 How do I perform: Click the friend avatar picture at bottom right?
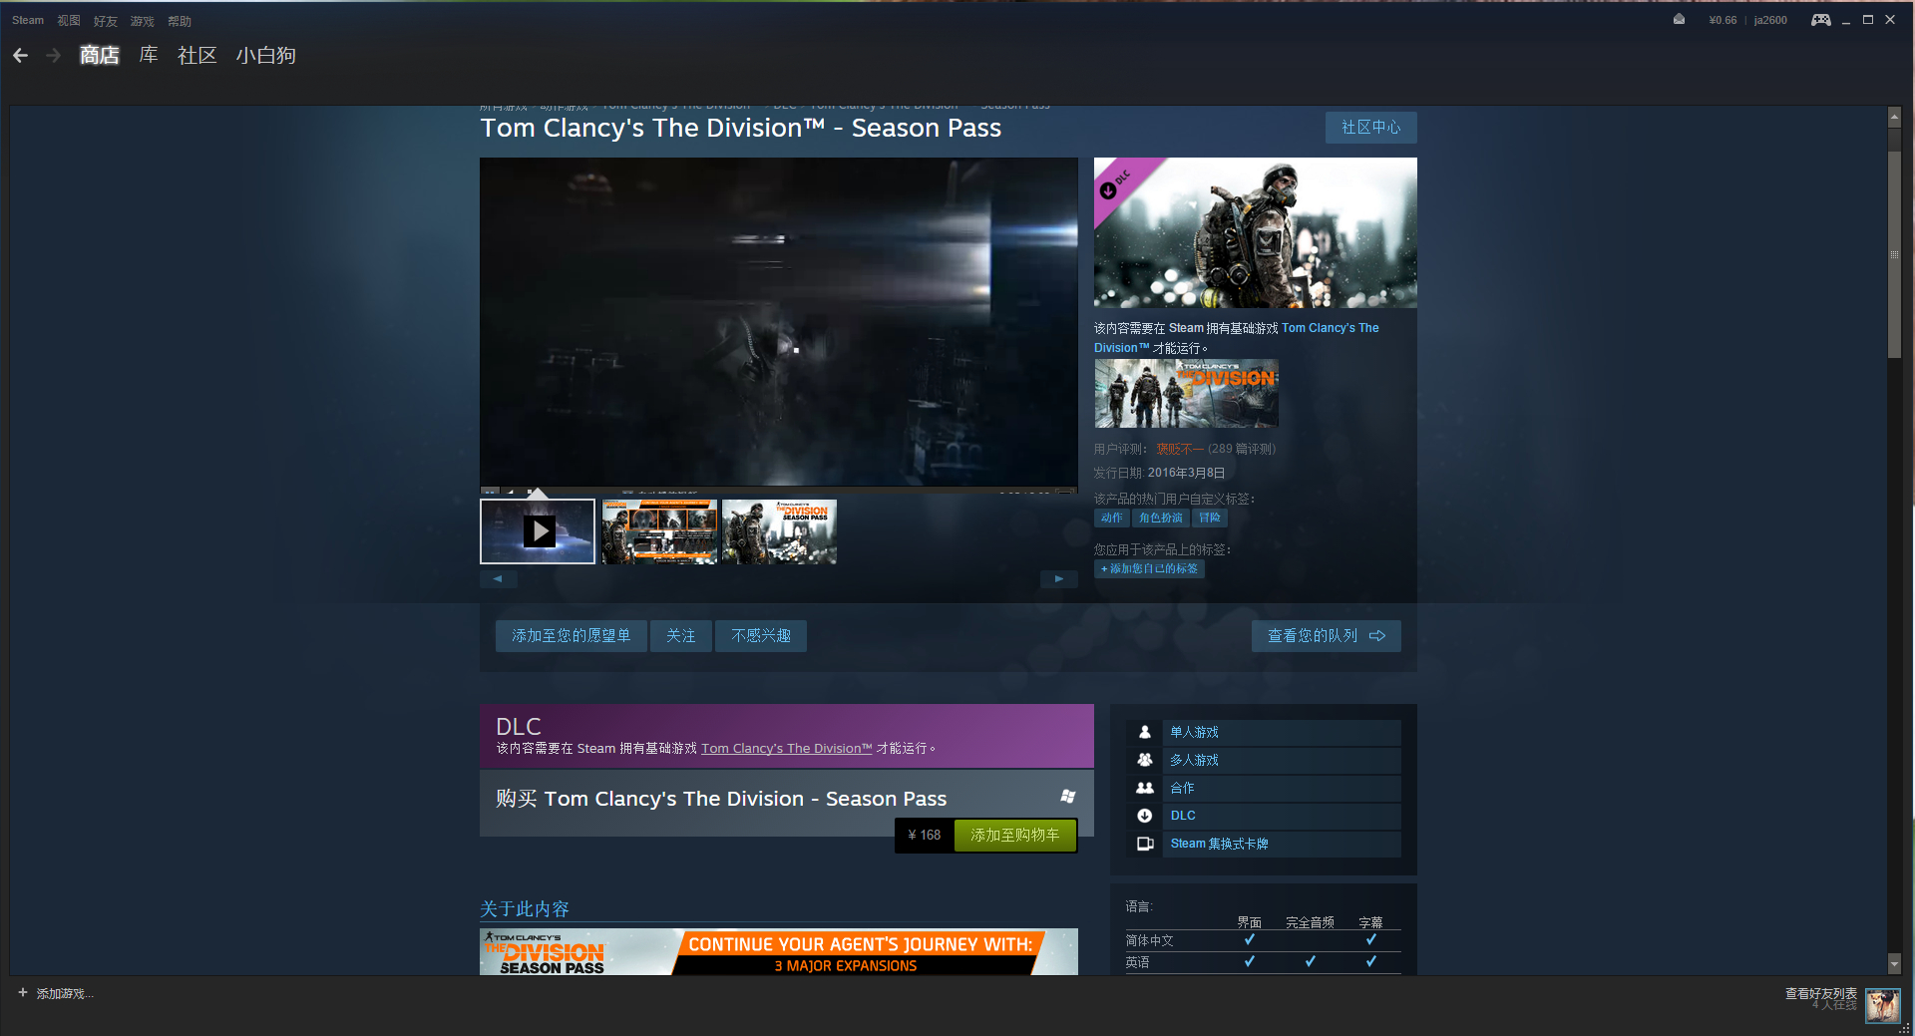coord(1882,1004)
